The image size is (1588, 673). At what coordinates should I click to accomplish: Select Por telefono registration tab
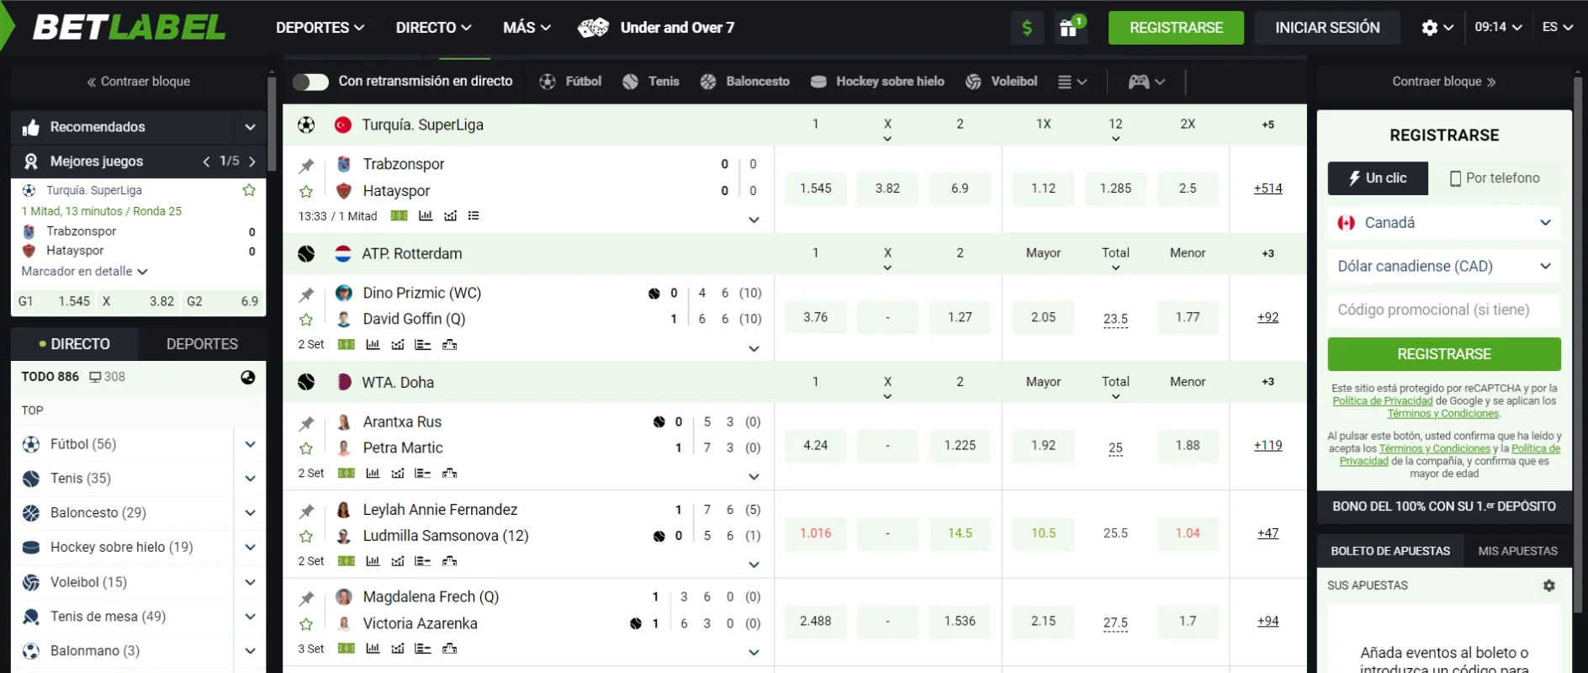1495,178
